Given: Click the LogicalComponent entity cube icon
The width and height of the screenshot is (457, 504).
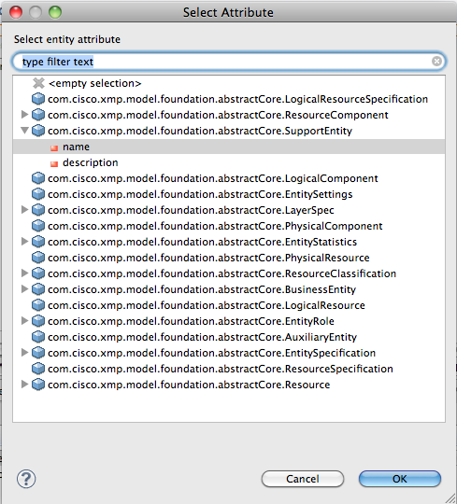Looking at the screenshot, I should point(38,178).
